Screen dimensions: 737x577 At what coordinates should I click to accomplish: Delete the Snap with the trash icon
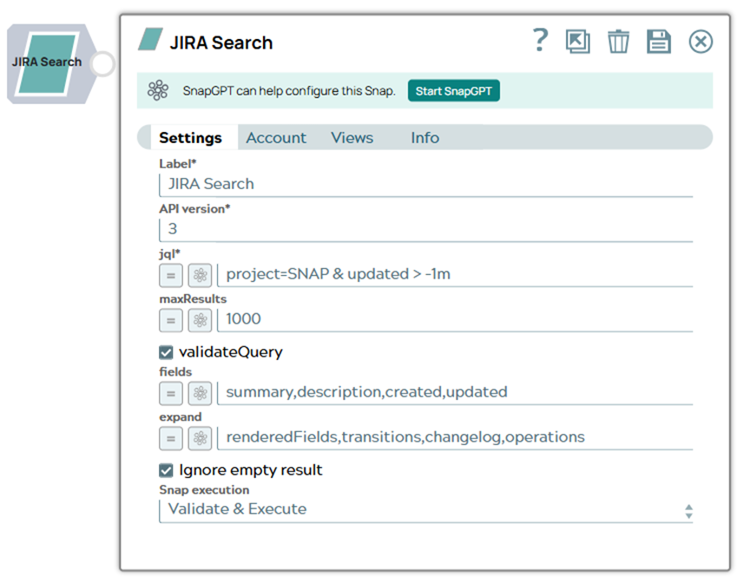618,42
